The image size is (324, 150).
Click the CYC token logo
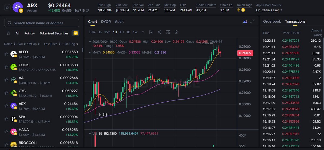(14, 93)
